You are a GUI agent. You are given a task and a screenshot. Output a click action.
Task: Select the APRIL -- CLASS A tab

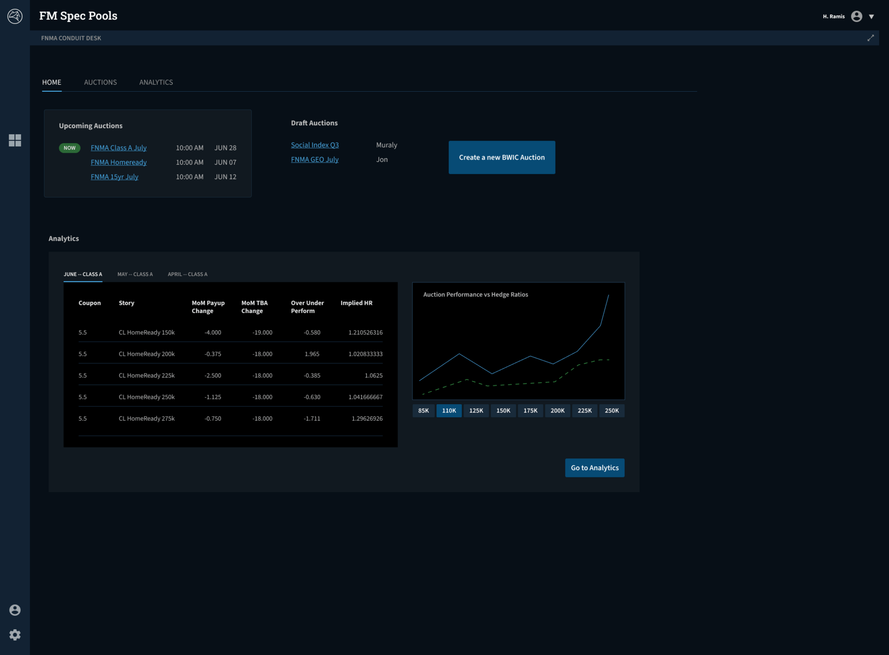click(188, 274)
